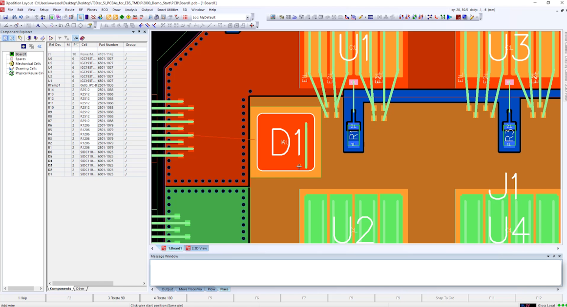Click the sort arrow on the P column header
The width and height of the screenshot is (567, 307).
[77, 44]
